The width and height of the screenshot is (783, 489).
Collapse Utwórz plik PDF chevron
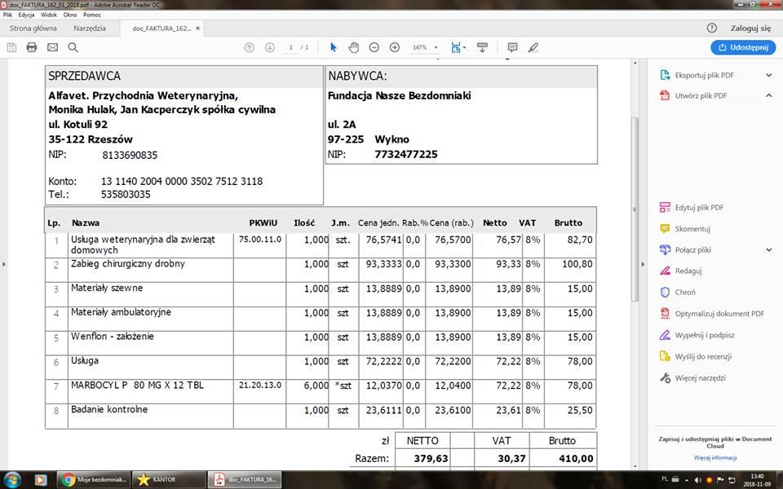tap(768, 95)
